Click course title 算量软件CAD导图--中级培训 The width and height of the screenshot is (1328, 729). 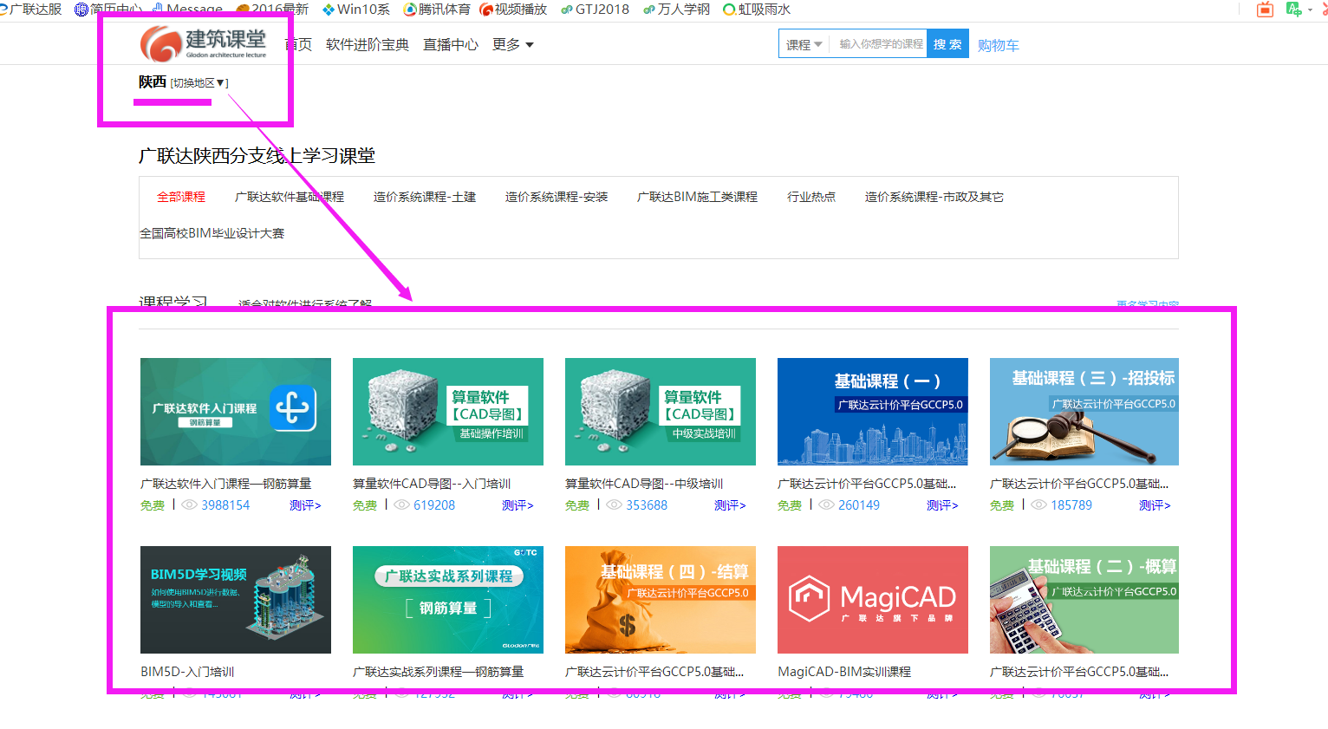point(644,484)
